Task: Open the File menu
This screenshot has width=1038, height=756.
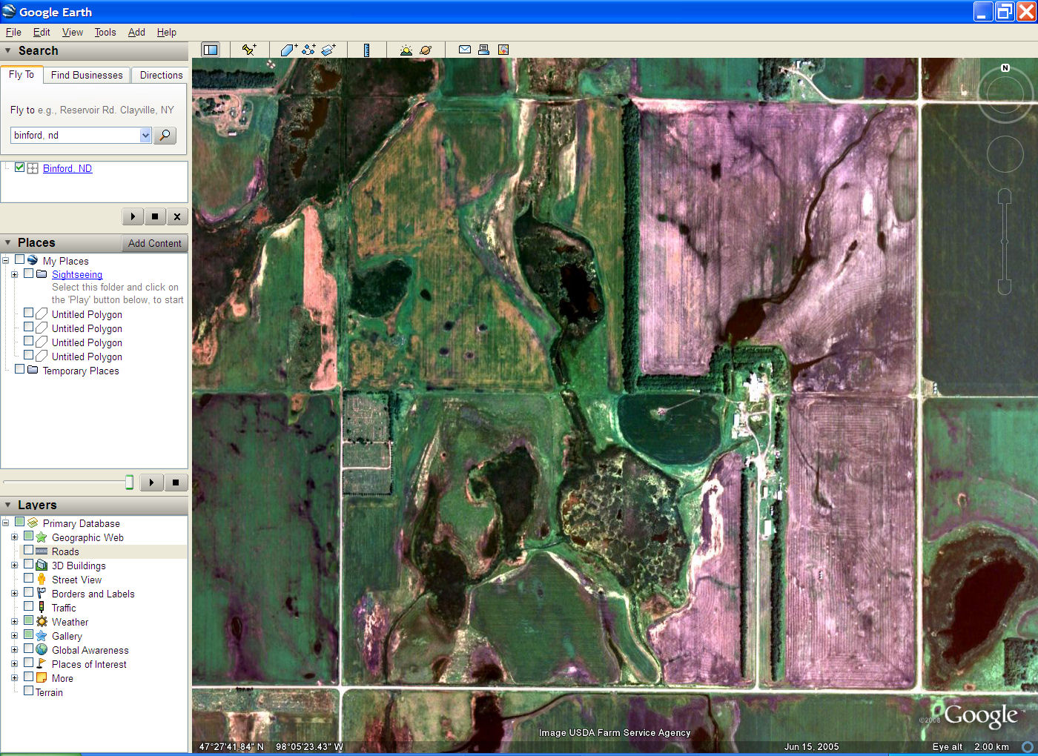Action: pyautogui.click(x=13, y=32)
